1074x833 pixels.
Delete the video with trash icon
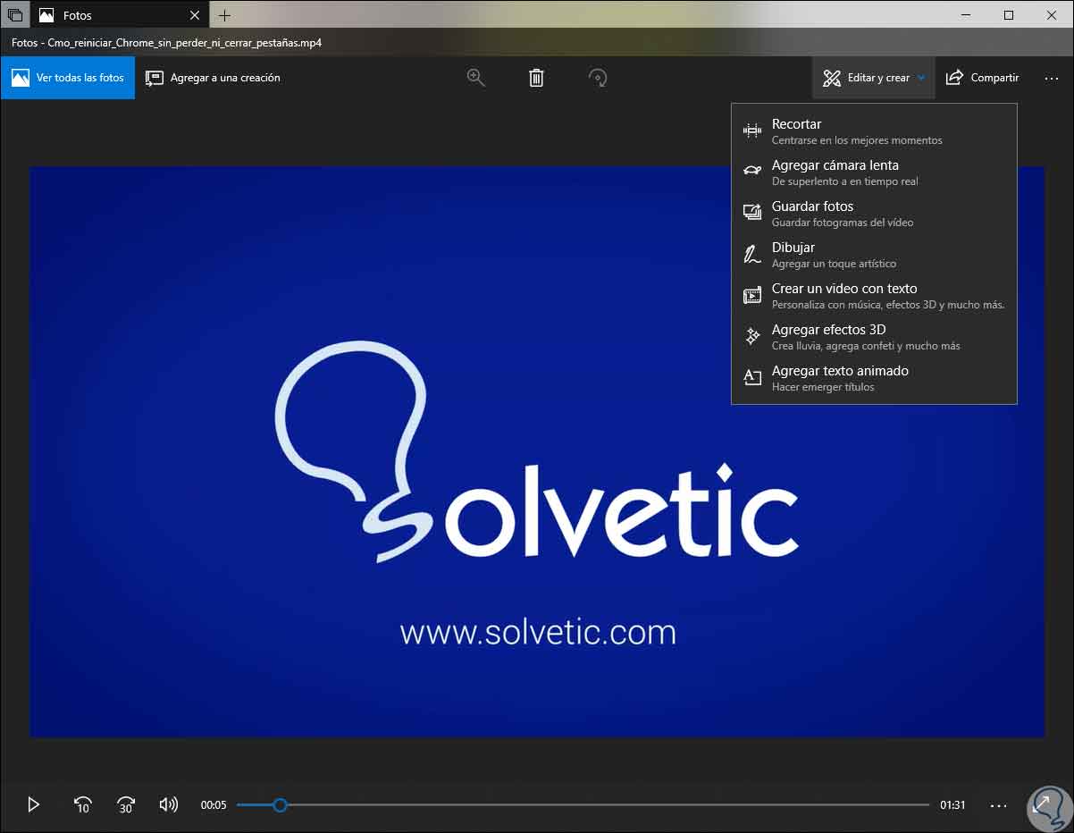[x=536, y=78]
